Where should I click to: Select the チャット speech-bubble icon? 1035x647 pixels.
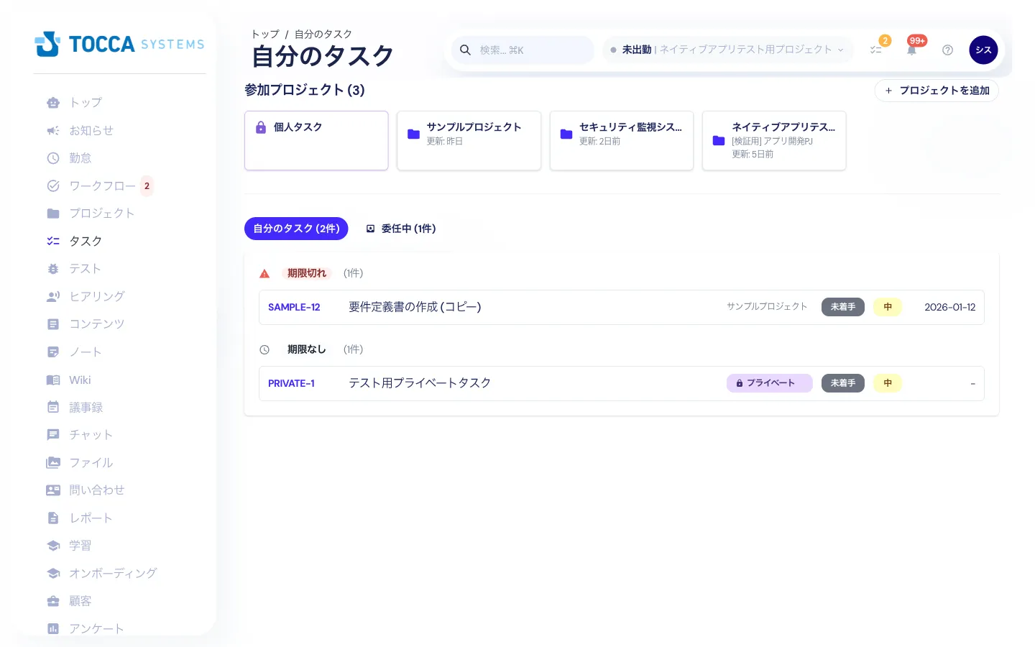point(53,435)
